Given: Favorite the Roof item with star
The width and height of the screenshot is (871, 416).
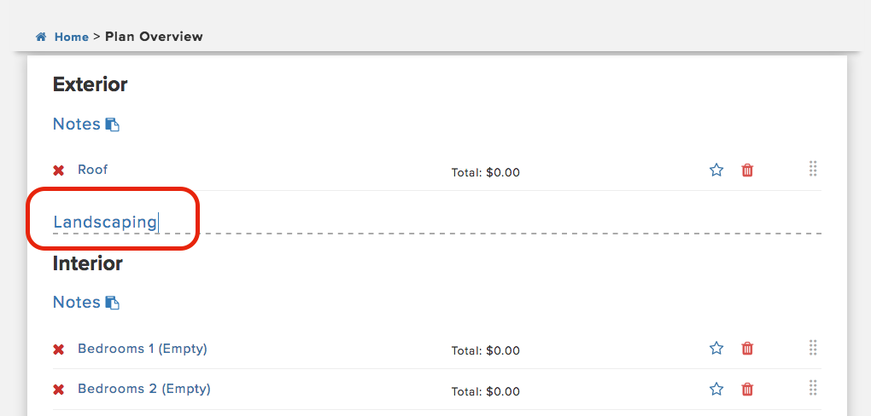Looking at the screenshot, I should click(x=716, y=170).
